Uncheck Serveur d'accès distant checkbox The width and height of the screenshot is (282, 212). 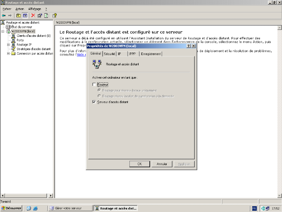click(x=94, y=102)
